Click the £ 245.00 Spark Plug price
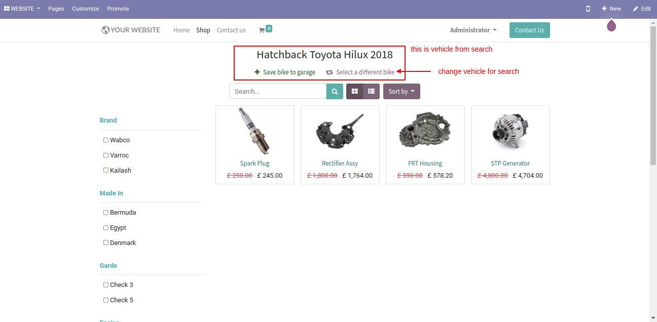 [x=270, y=176]
